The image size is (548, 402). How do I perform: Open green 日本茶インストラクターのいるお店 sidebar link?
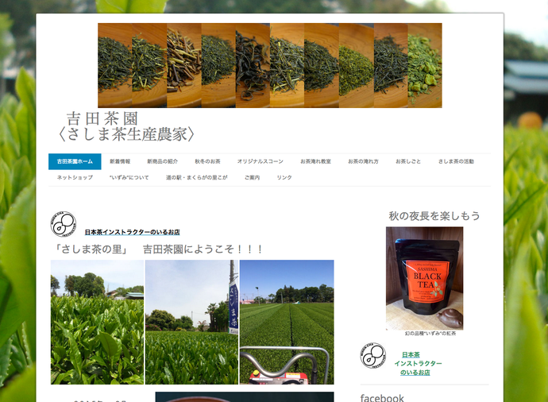(x=418, y=364)
